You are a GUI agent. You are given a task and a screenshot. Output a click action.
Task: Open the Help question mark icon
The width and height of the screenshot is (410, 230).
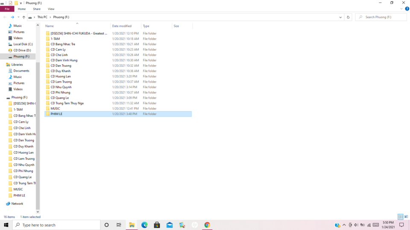[x=407, y=9]
